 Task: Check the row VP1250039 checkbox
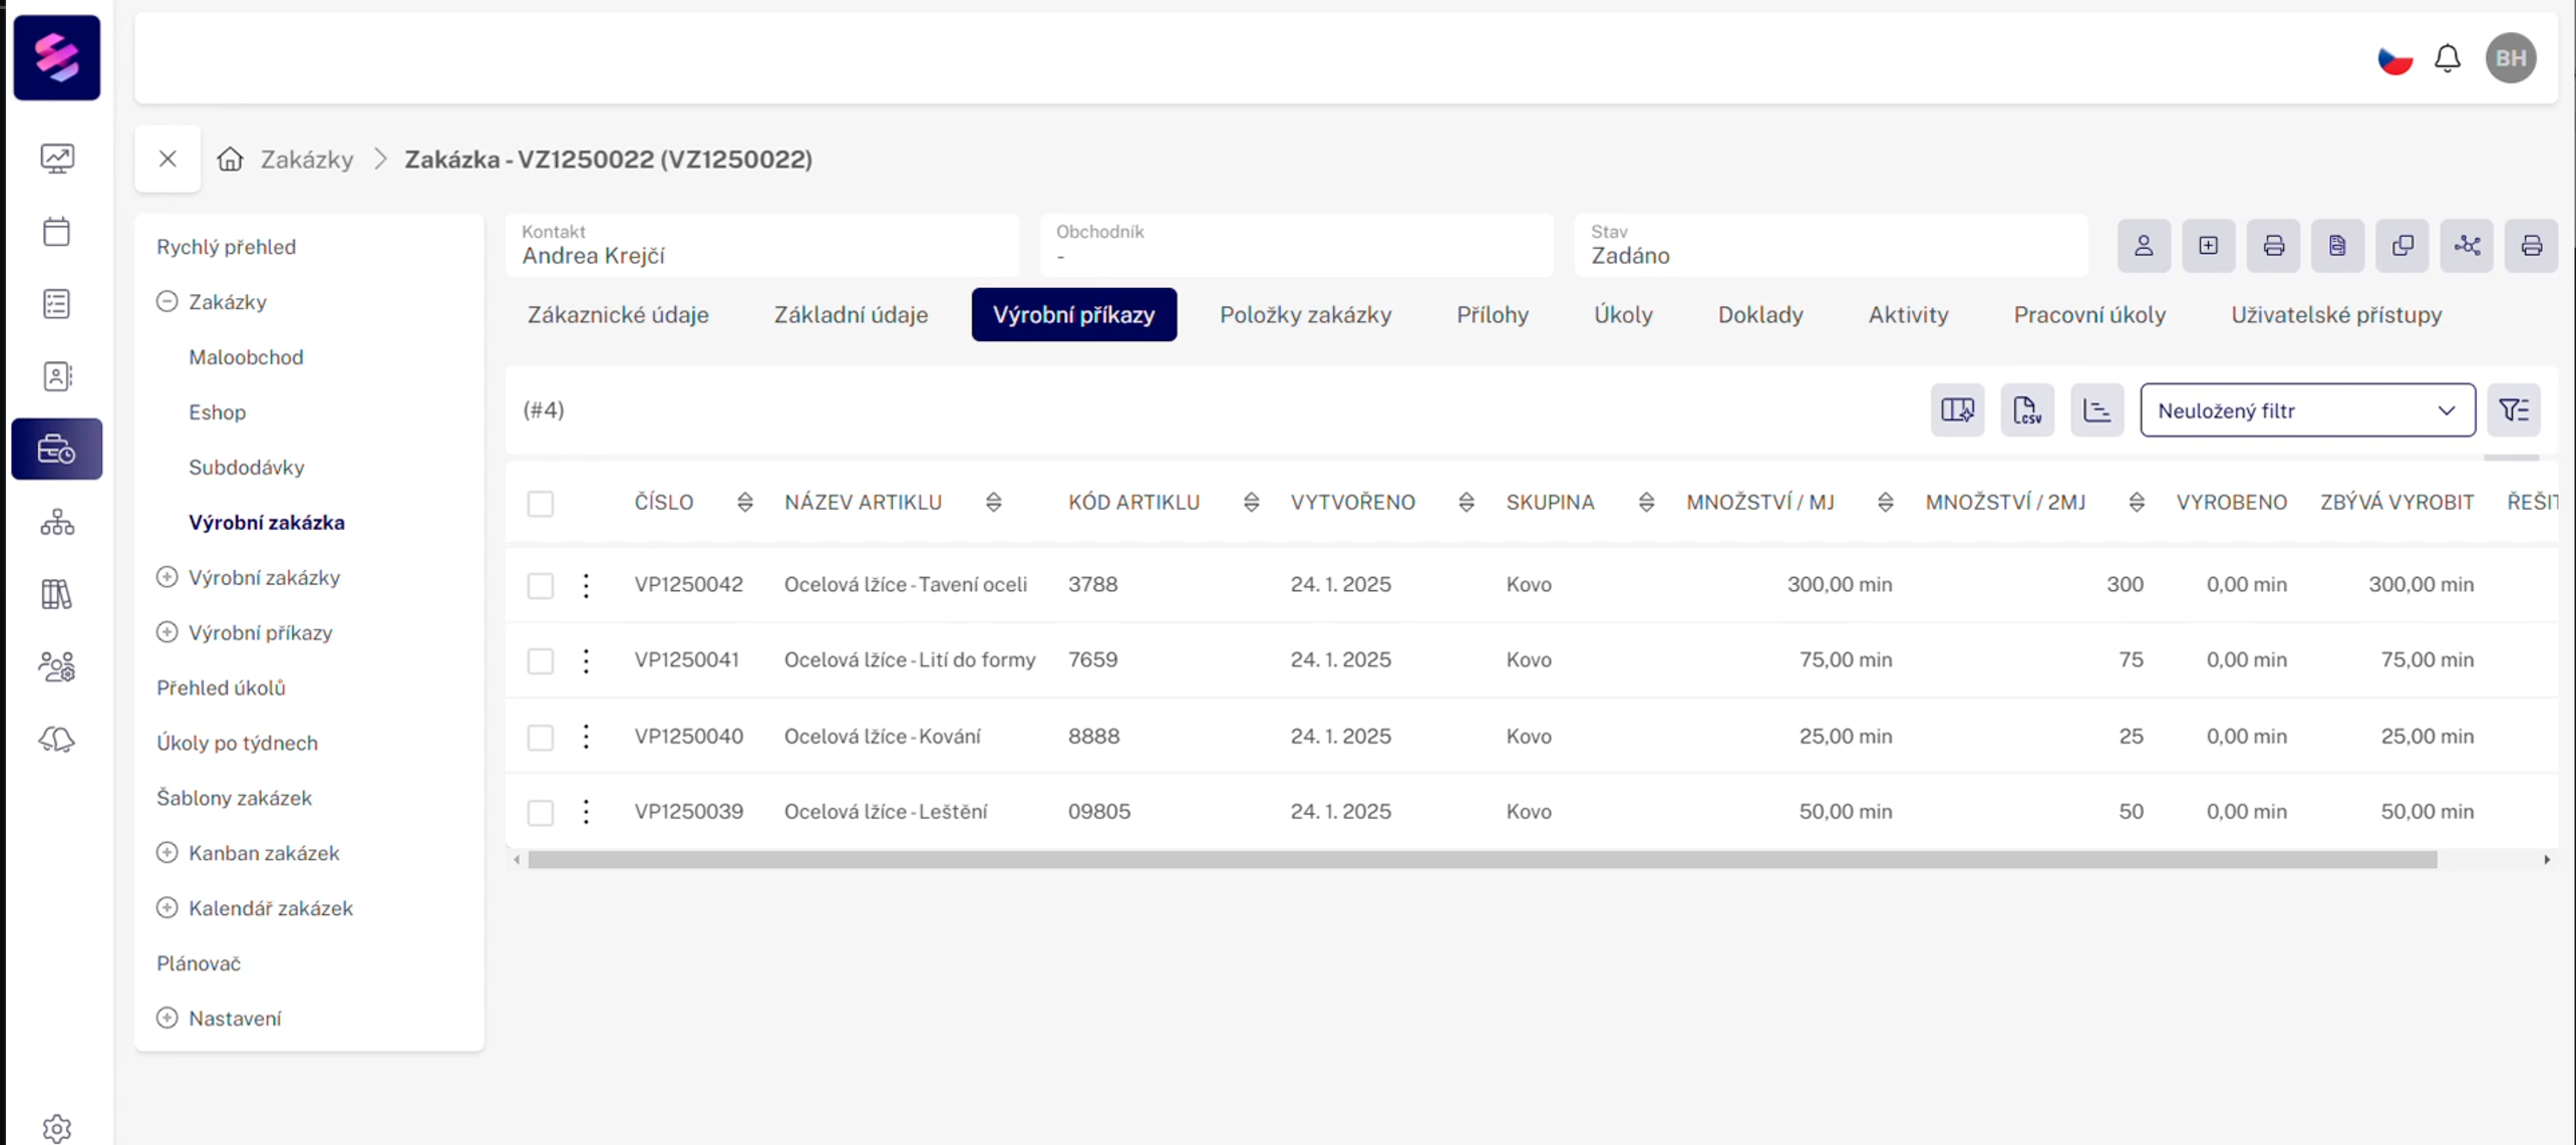pos(540,812)
